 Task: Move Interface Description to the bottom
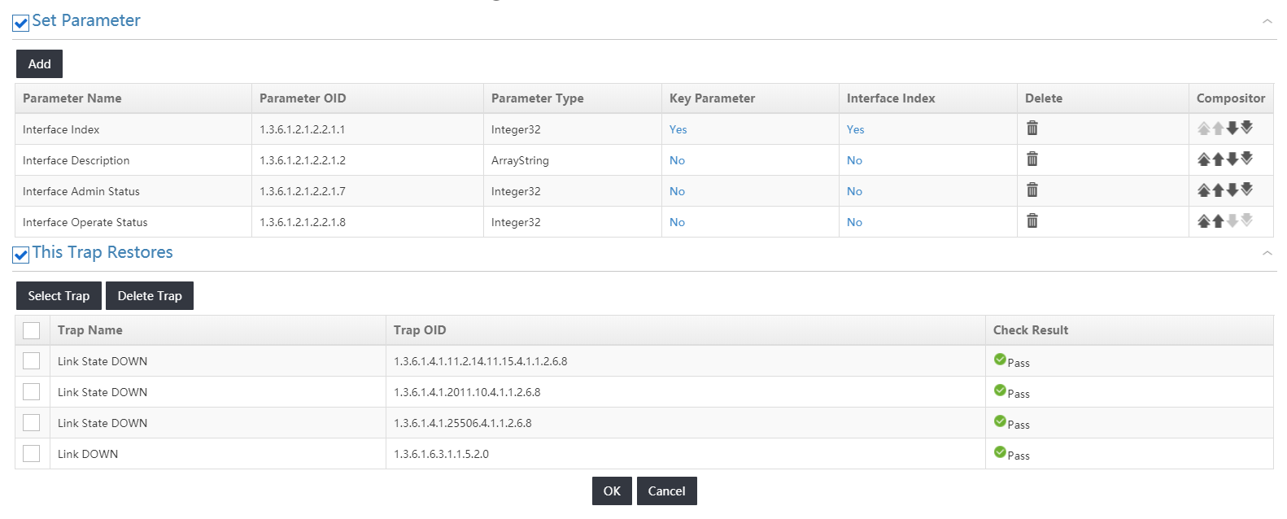(x=1246, y=159)
